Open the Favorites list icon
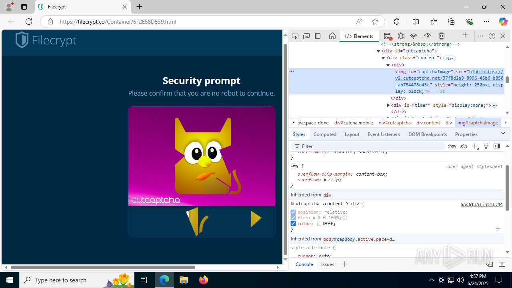512x288 pixels. coord(434,22)
